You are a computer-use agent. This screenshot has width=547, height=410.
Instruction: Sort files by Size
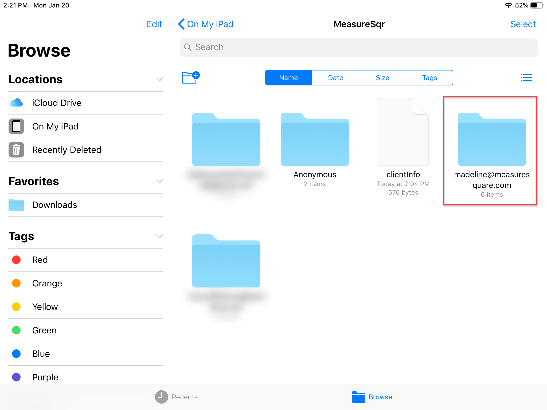point(382,78)
